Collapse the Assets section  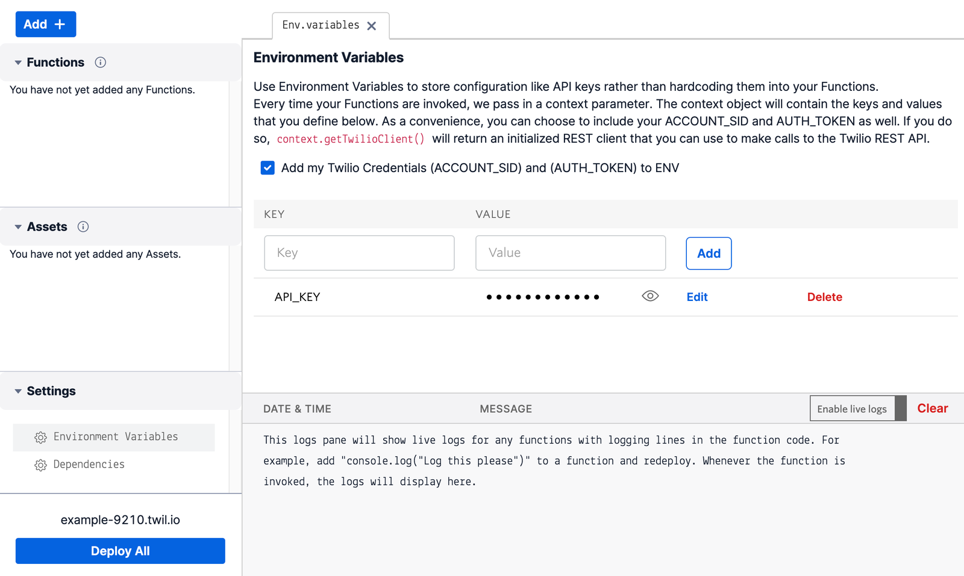point(19,227)
